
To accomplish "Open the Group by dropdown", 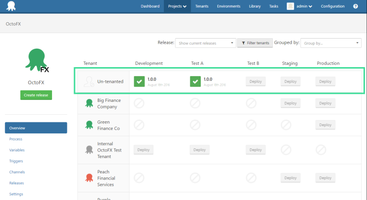I will coord(331,43).
